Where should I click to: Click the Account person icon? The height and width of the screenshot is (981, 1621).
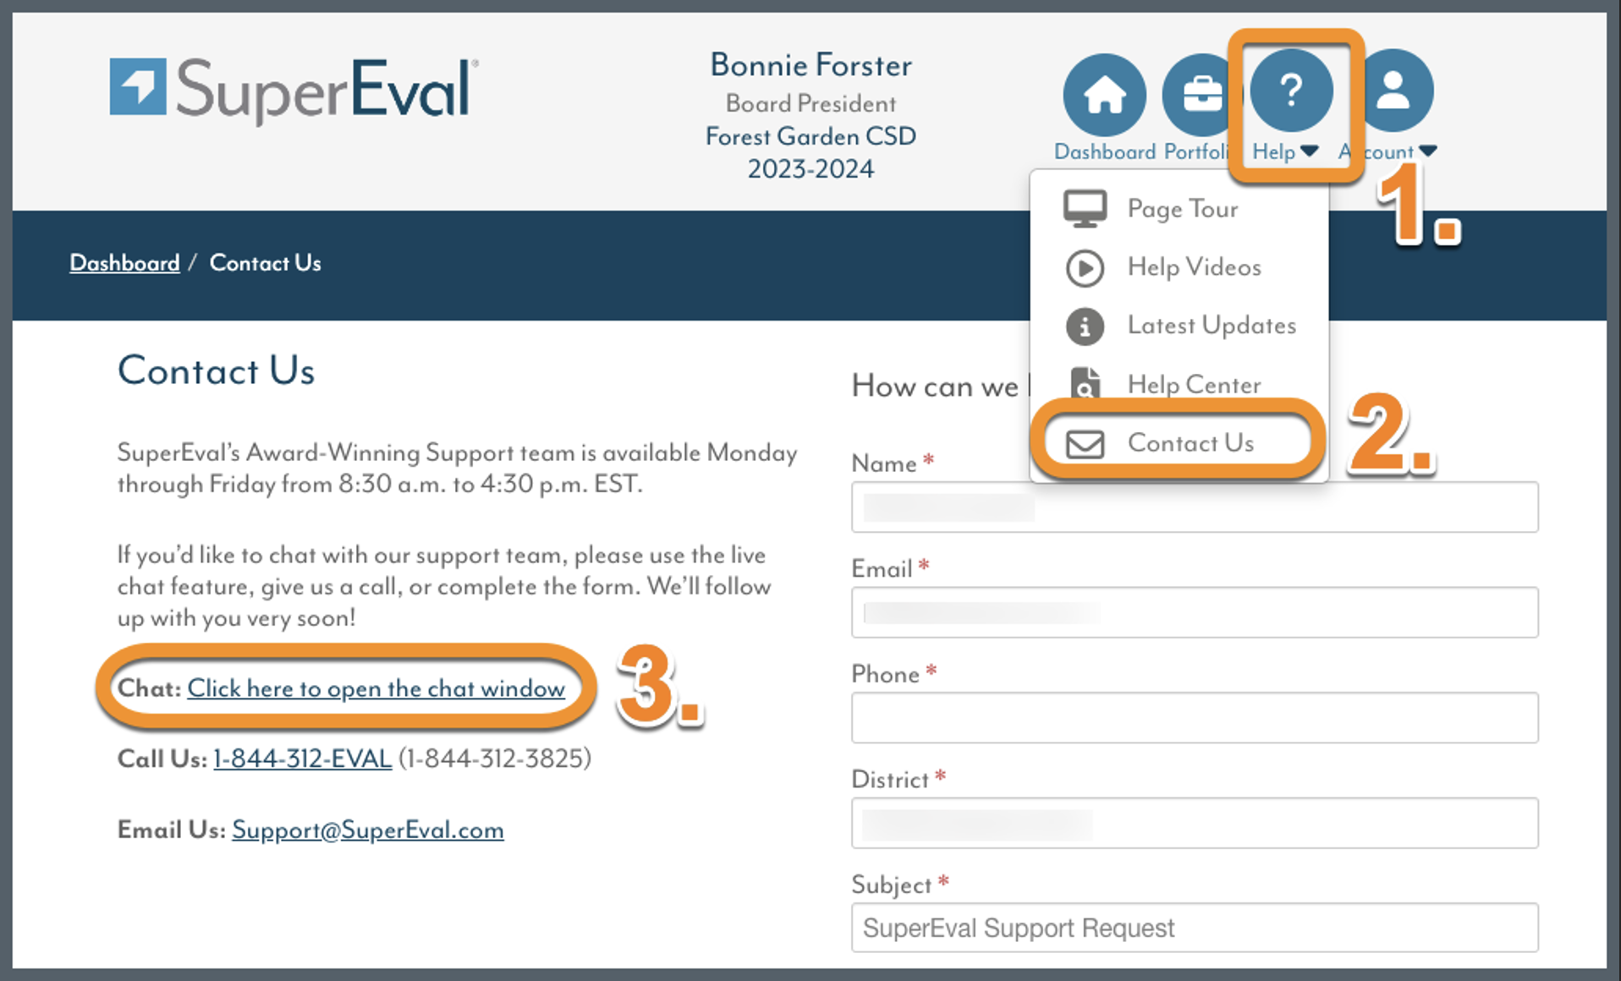1393,90
